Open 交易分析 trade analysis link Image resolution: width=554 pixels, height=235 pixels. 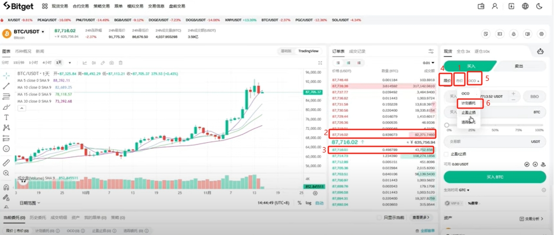(532, 219)
